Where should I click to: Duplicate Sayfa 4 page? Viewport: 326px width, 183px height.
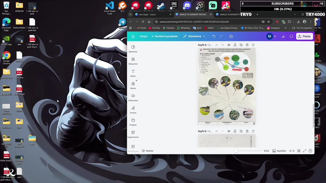(x=241, y=45)
